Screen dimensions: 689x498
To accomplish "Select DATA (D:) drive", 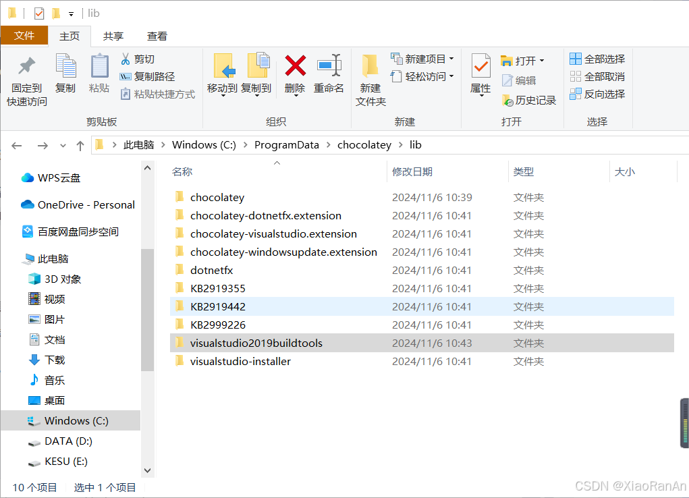I will 60,441.
